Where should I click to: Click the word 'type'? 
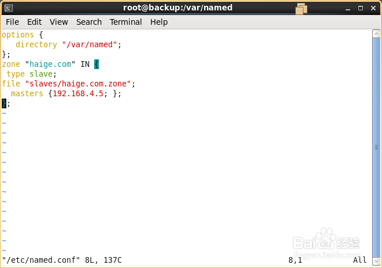point(16,74)
